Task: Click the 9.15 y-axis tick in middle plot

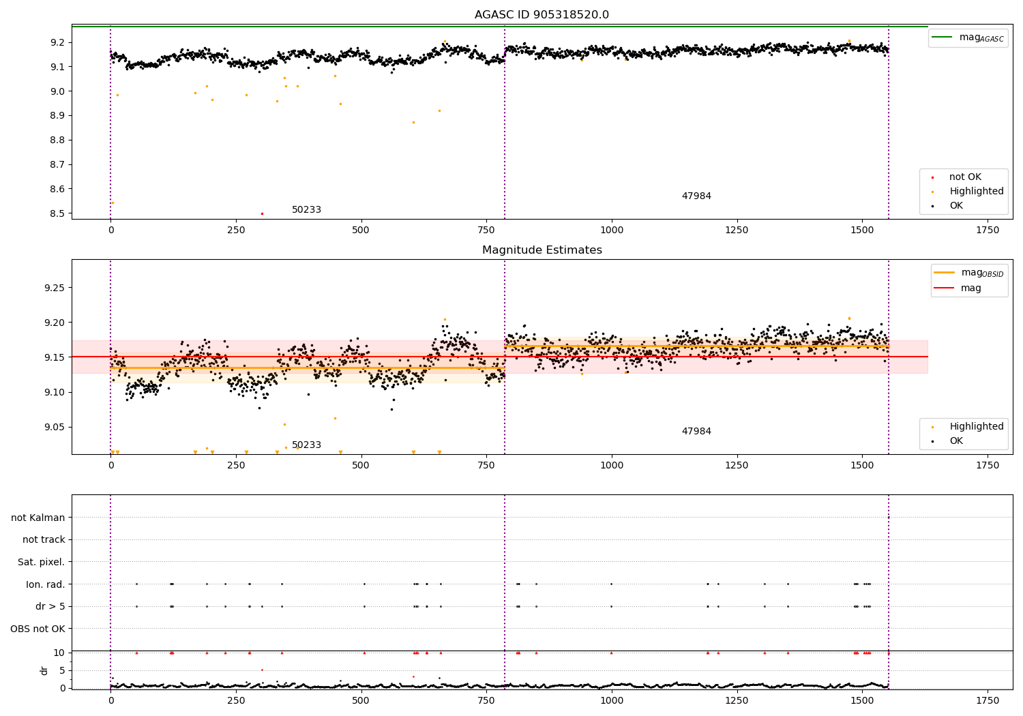Action: point(55,357)
